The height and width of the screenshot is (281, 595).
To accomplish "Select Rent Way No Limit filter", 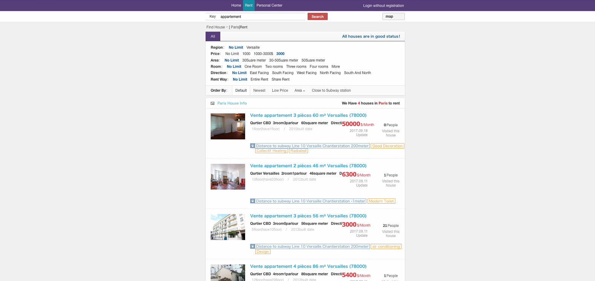I will (240, 79).
